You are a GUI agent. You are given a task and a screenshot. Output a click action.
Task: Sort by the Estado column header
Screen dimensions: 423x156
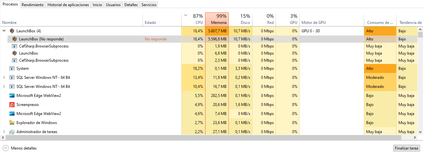tap(162, 19)
